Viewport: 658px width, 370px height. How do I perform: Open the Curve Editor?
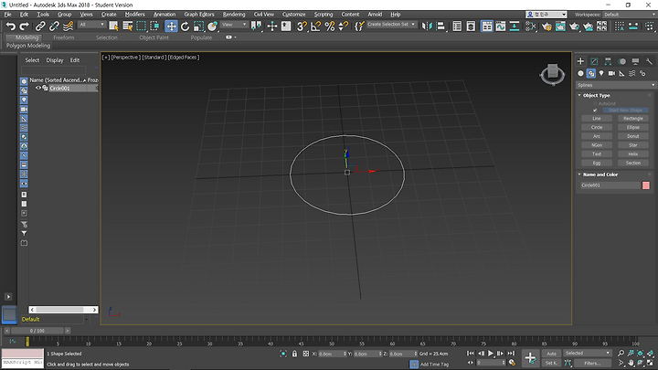coord(501,26)
